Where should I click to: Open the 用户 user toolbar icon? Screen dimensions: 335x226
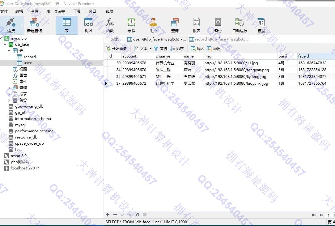coord(153,25)
